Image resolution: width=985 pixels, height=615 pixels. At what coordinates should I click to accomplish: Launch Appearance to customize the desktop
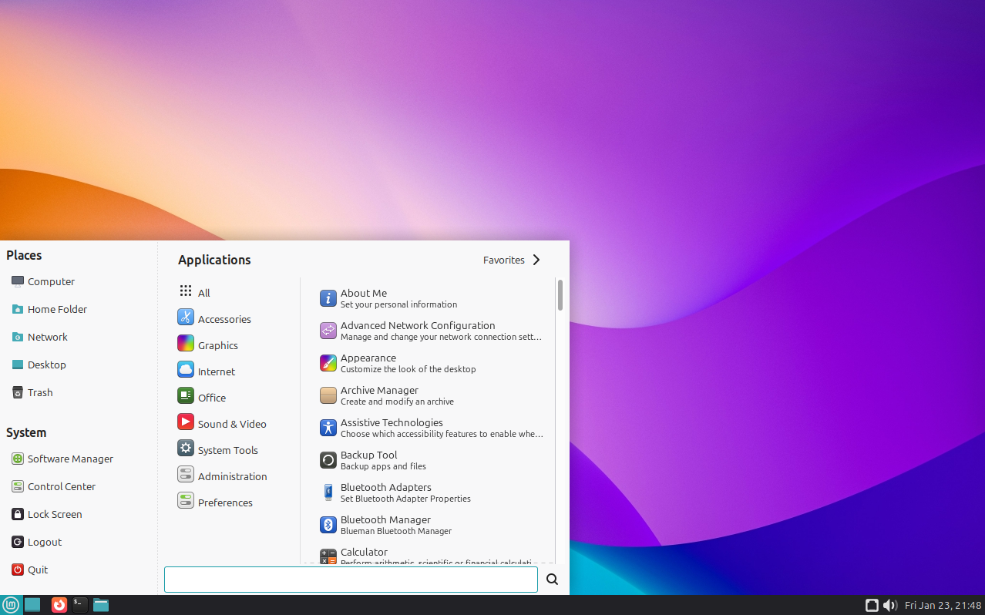pyautogui.click(x=368, y=363)
